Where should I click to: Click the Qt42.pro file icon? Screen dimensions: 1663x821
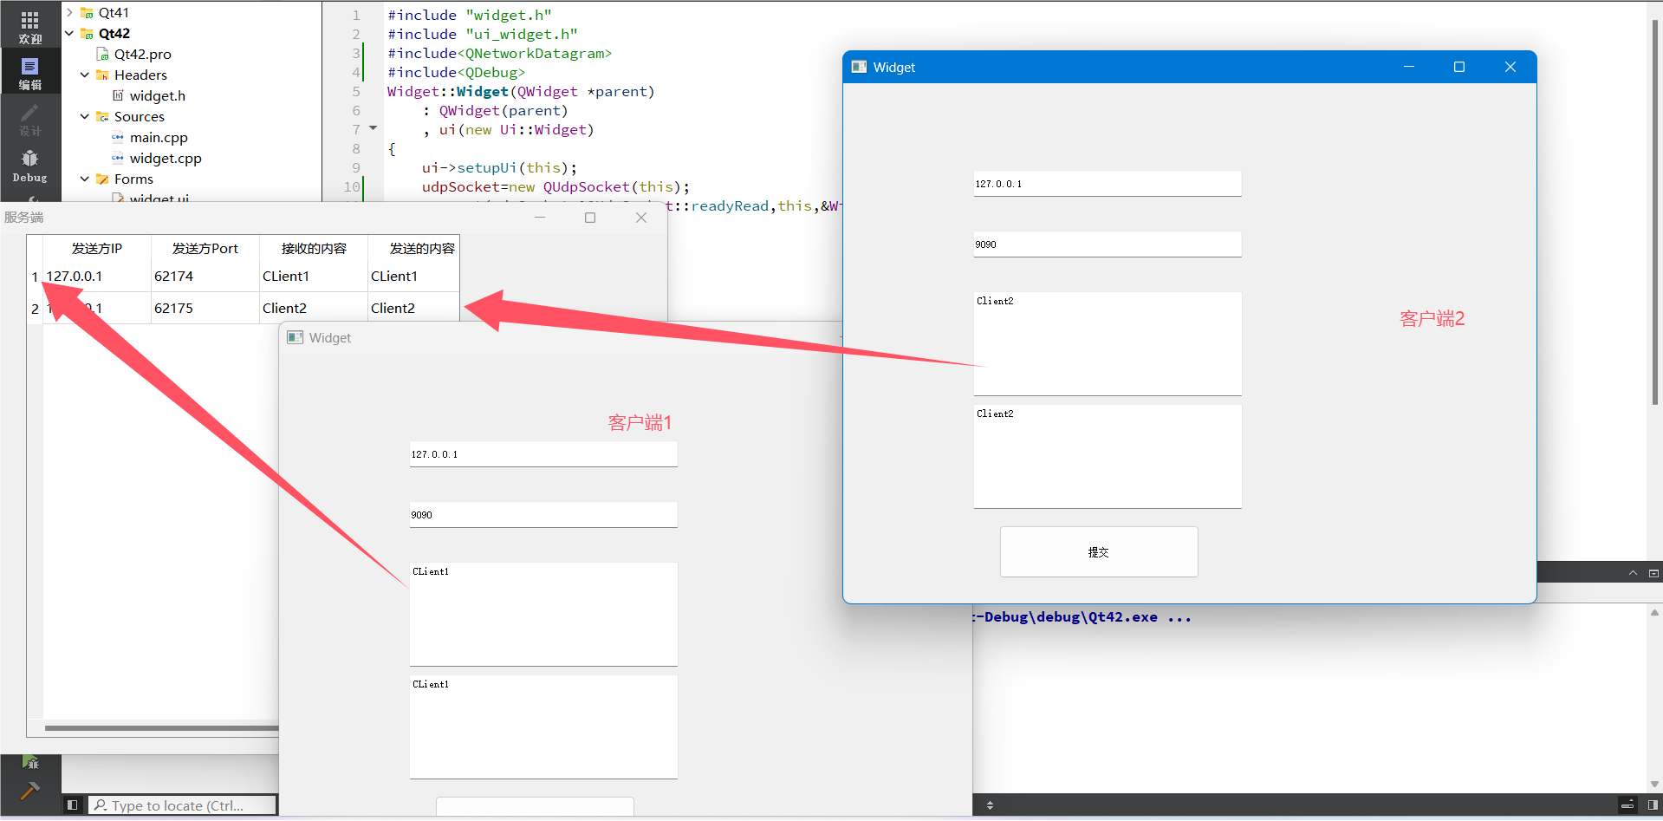click(x=102, y=54)
